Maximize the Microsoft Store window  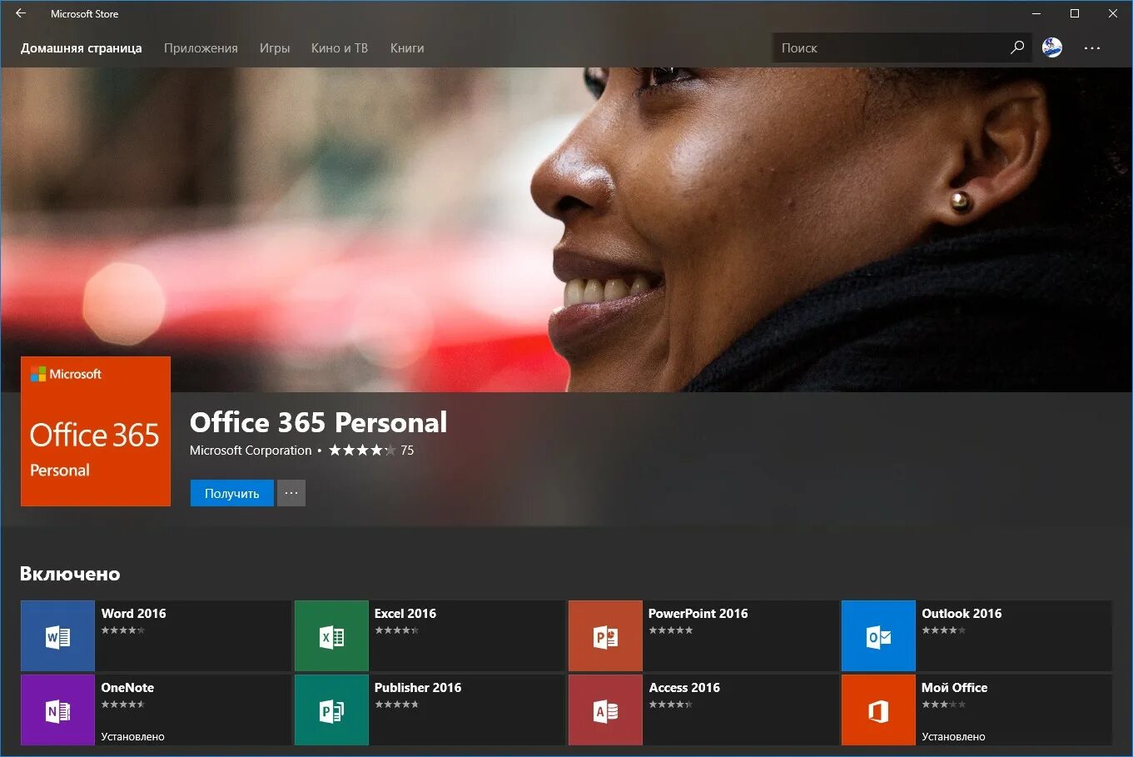[x=1075, y=13]
